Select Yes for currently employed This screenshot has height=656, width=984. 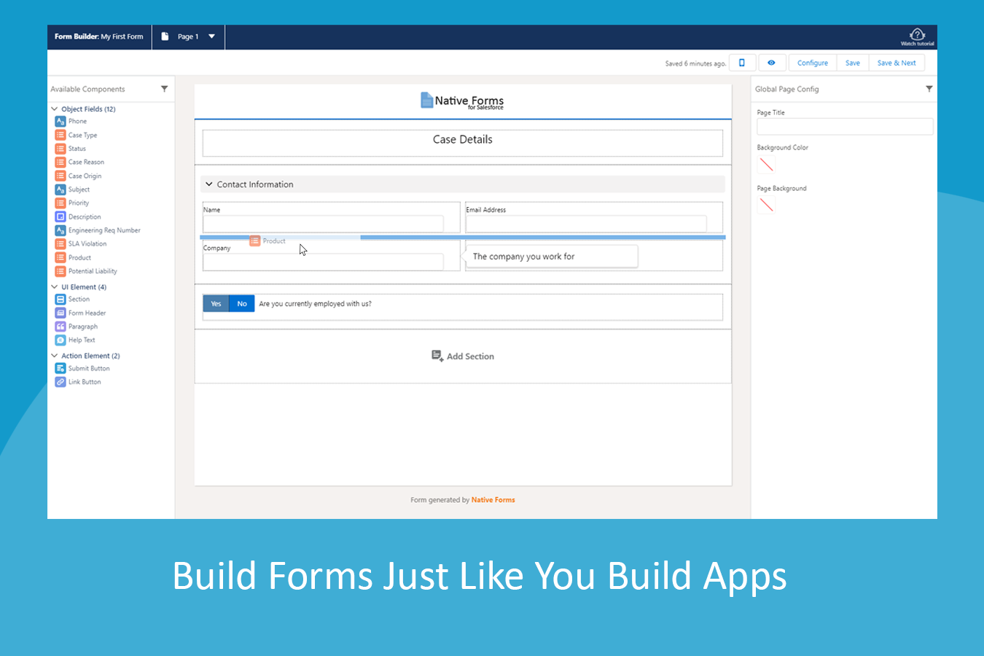(x=216, y=304)
